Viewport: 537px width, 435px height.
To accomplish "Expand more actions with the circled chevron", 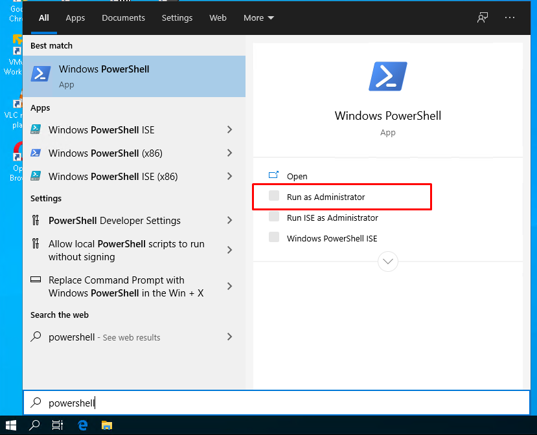I will pyautogui.click(x=387, y=262).
